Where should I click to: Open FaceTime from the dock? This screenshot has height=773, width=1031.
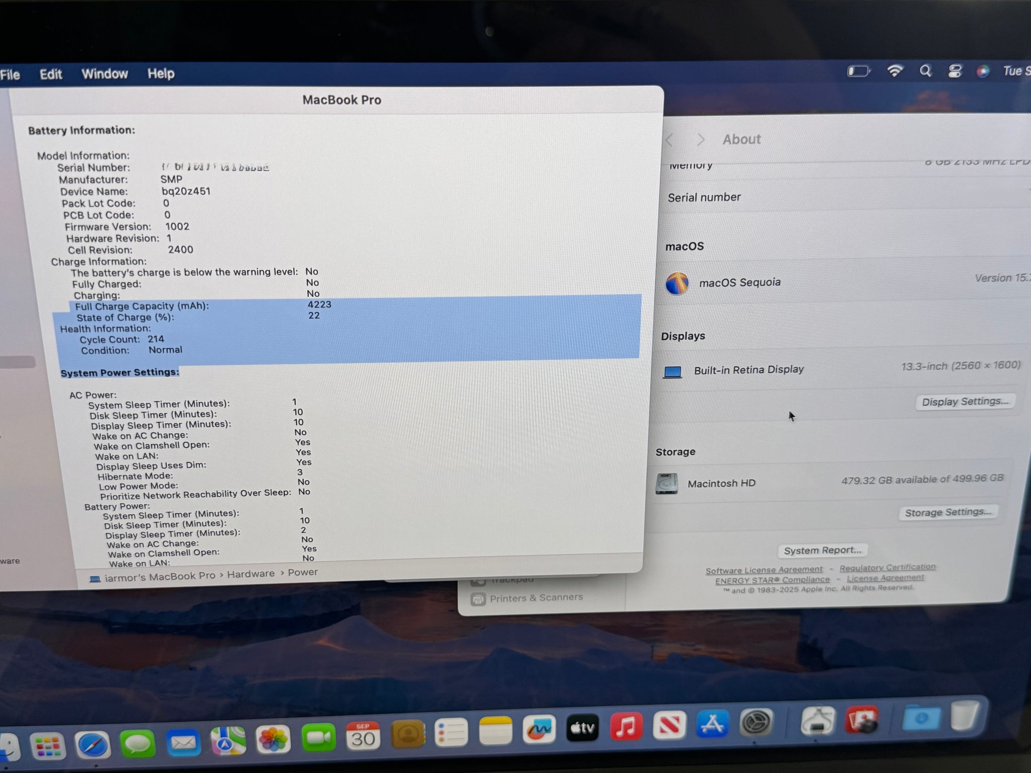(319, 738)
